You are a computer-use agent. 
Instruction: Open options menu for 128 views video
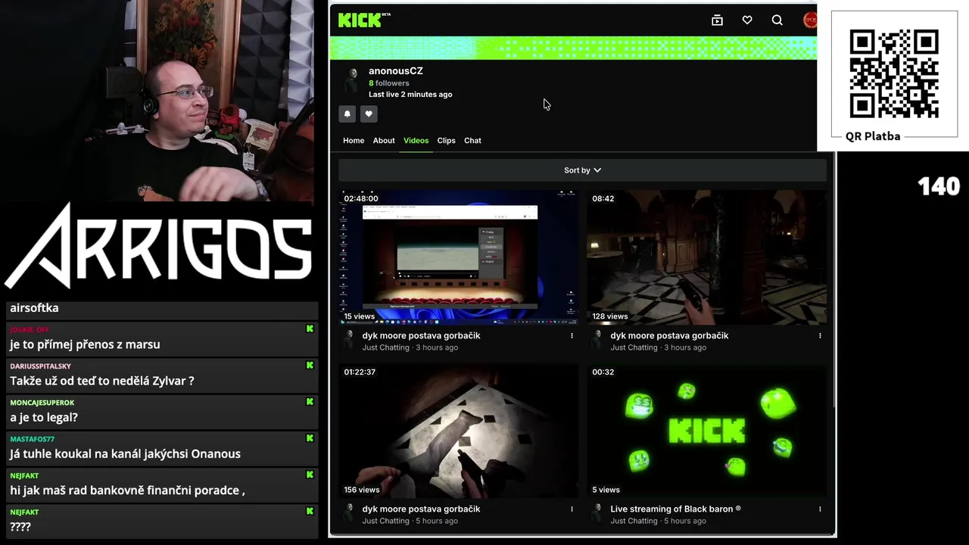coord(820,335)
